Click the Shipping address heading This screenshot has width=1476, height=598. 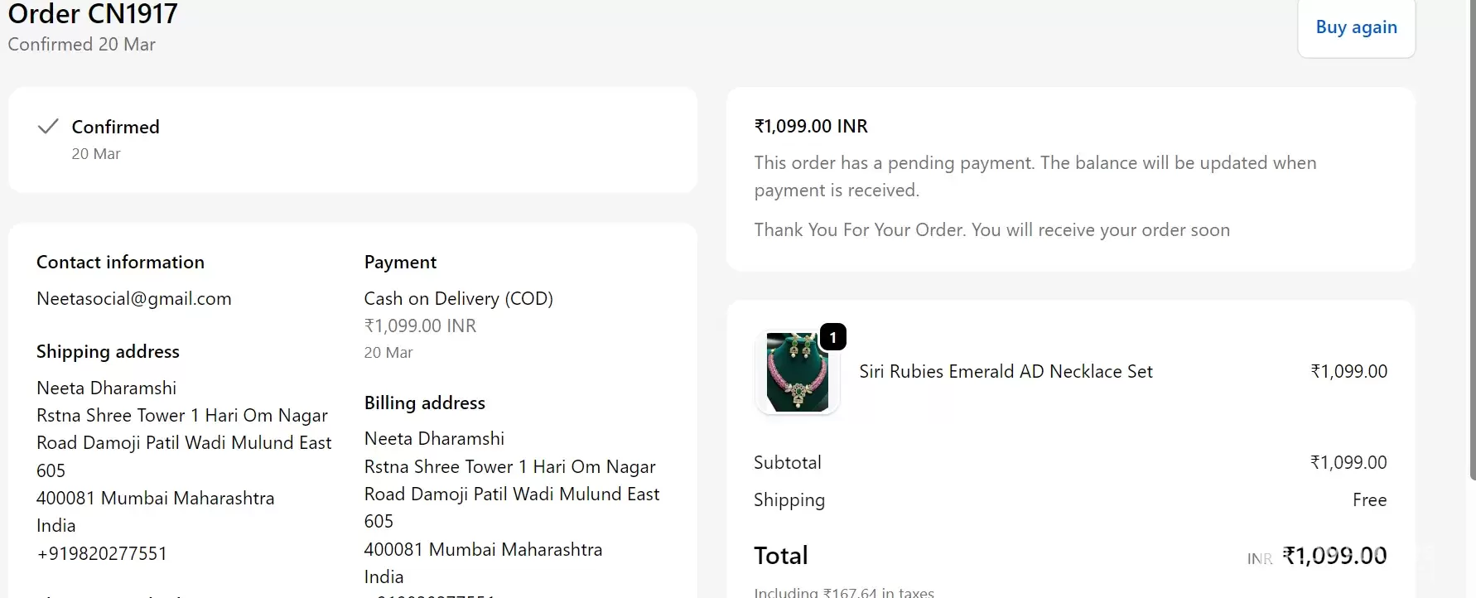[108, 352]
